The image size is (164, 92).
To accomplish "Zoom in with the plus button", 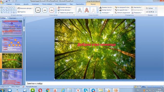I will (x=161, y=87).
